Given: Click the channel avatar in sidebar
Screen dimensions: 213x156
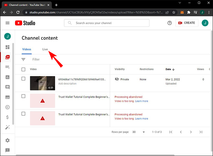Looking at the screenshot, I should (x=7, y=36).
